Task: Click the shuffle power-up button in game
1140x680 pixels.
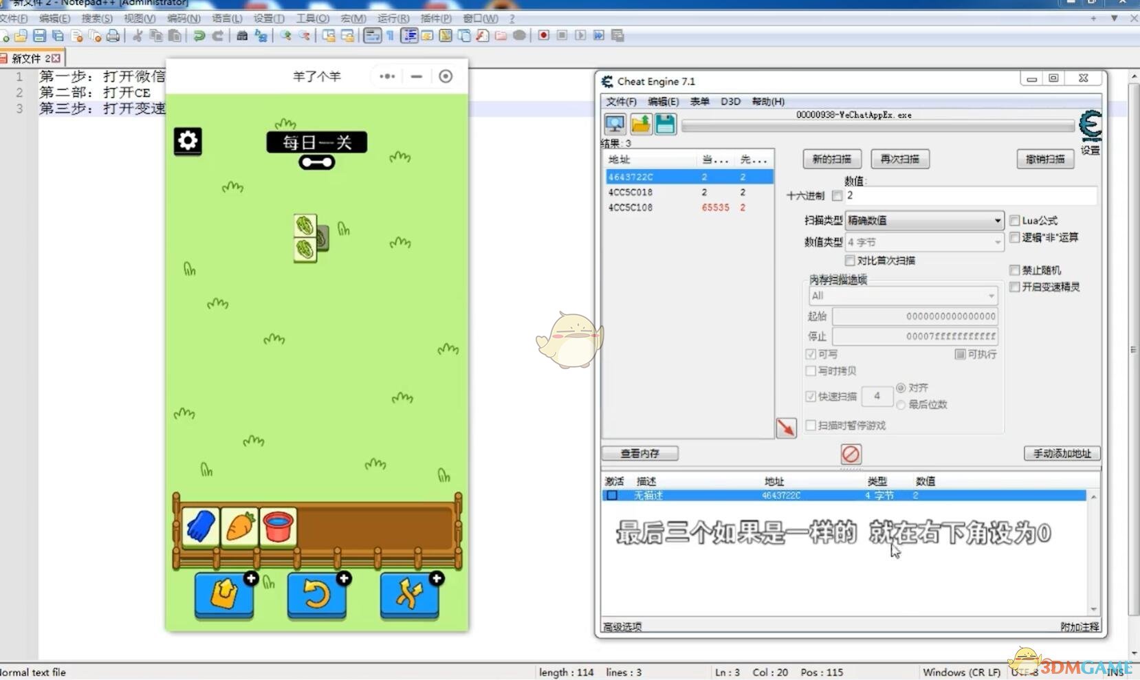Action: pos(410,595)
